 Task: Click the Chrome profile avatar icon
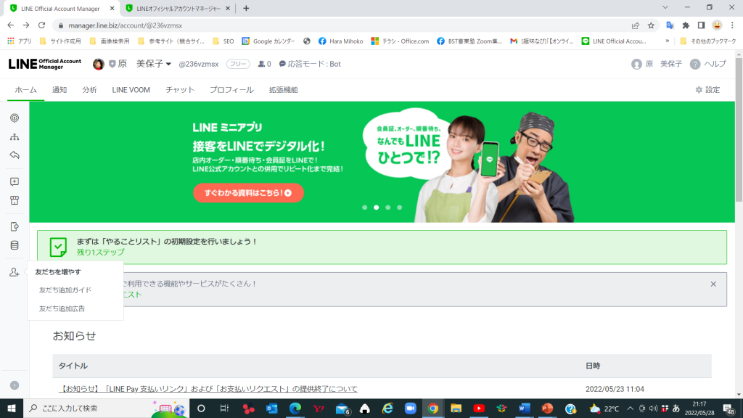tap(717, 25)
